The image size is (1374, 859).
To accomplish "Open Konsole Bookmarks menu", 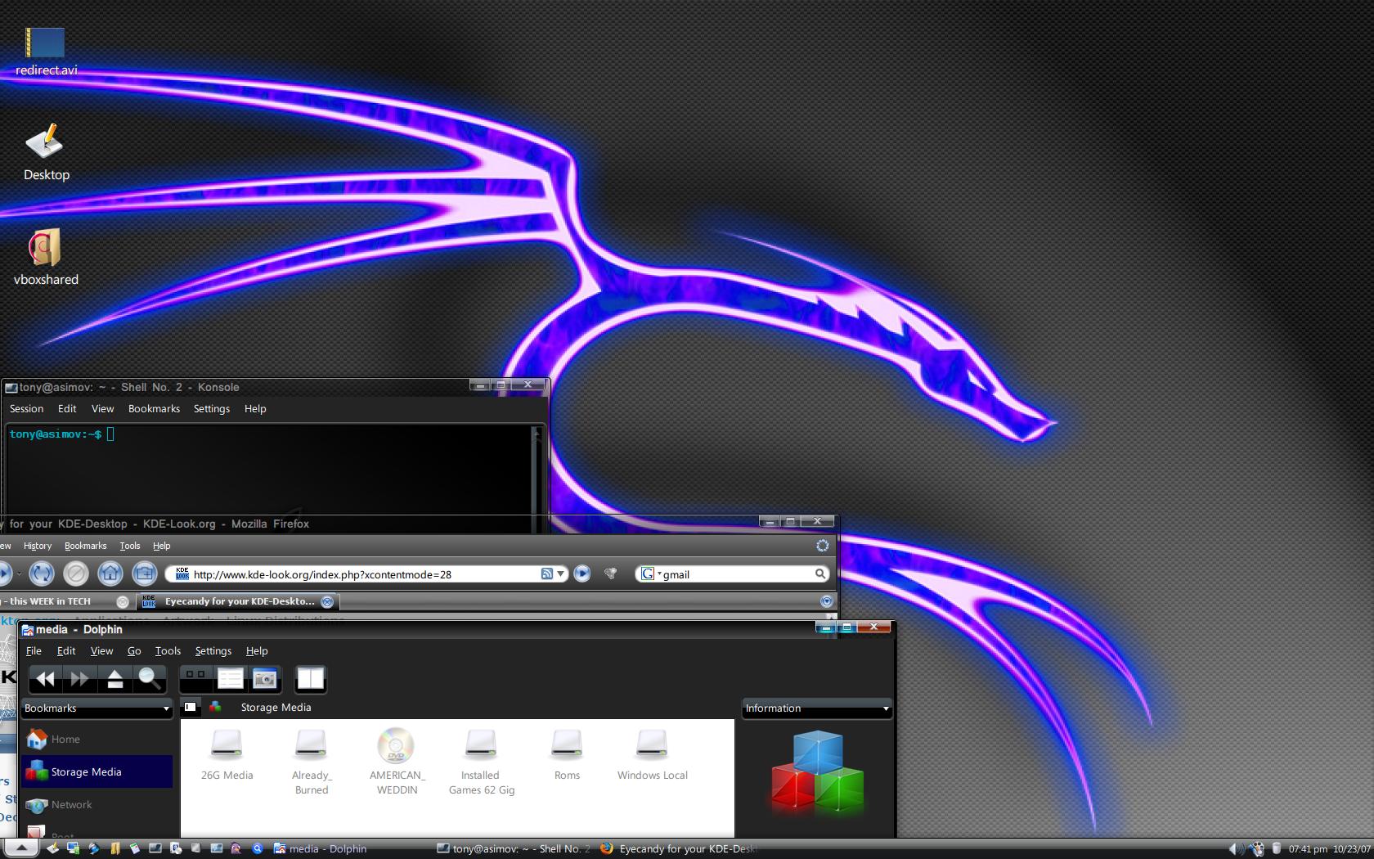I will (154, 409).
